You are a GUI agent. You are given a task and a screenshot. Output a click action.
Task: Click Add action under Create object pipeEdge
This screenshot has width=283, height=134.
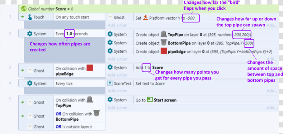click(118, 59)
